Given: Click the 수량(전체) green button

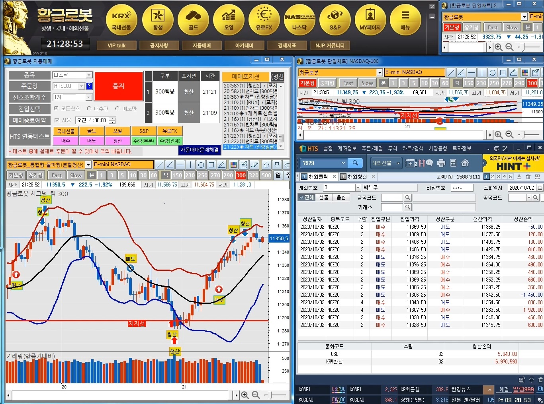Looking at the screenshot, I should [x=170, y=141].
